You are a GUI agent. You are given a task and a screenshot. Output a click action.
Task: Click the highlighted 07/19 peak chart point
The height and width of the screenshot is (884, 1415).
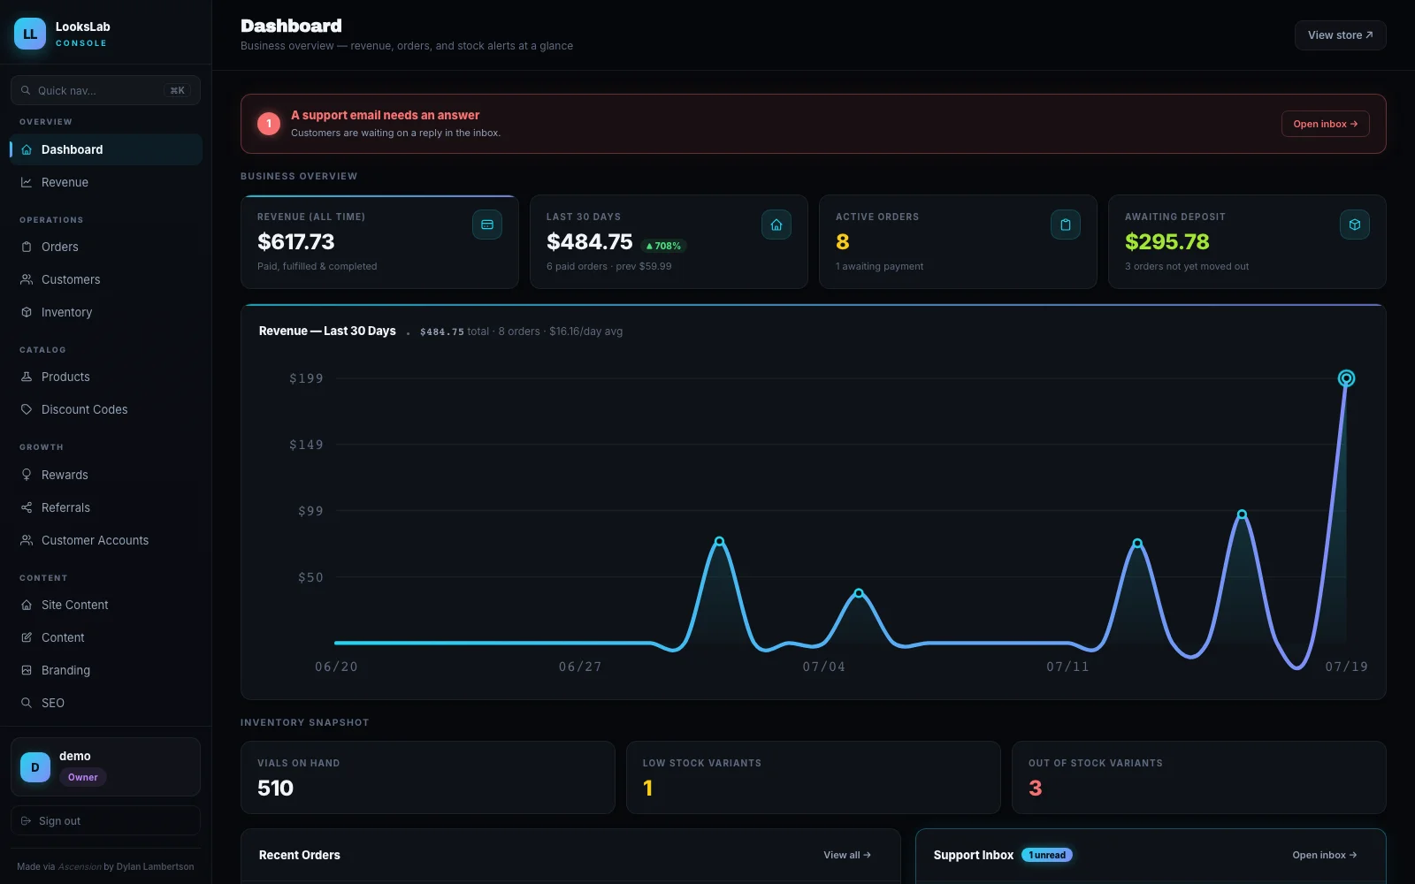pos(1346,378)
